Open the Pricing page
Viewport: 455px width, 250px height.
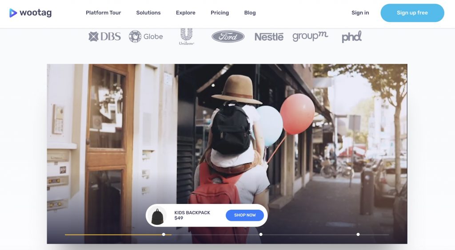[x=220, y=13]
